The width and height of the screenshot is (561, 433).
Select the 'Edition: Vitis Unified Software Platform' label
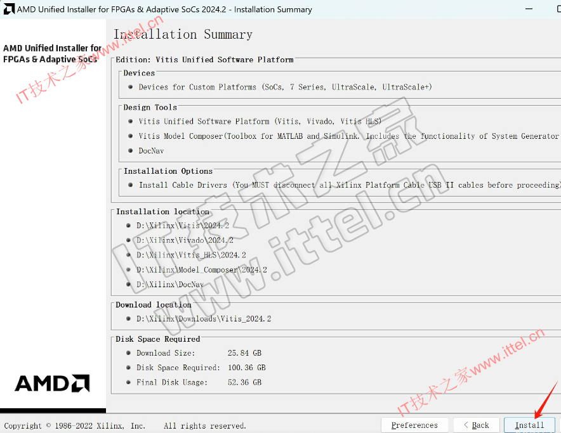[x=204, y=60]
